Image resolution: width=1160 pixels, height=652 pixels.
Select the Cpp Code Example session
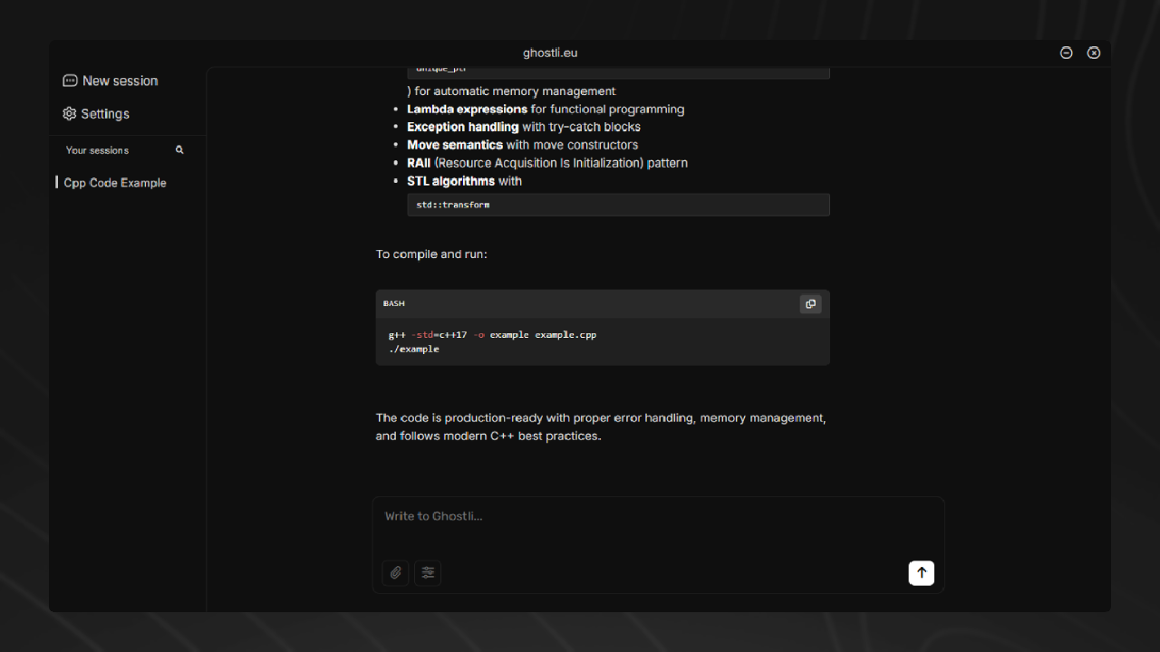113,182
